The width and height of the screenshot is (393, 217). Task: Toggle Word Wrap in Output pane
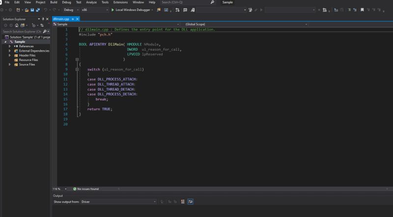191,202
